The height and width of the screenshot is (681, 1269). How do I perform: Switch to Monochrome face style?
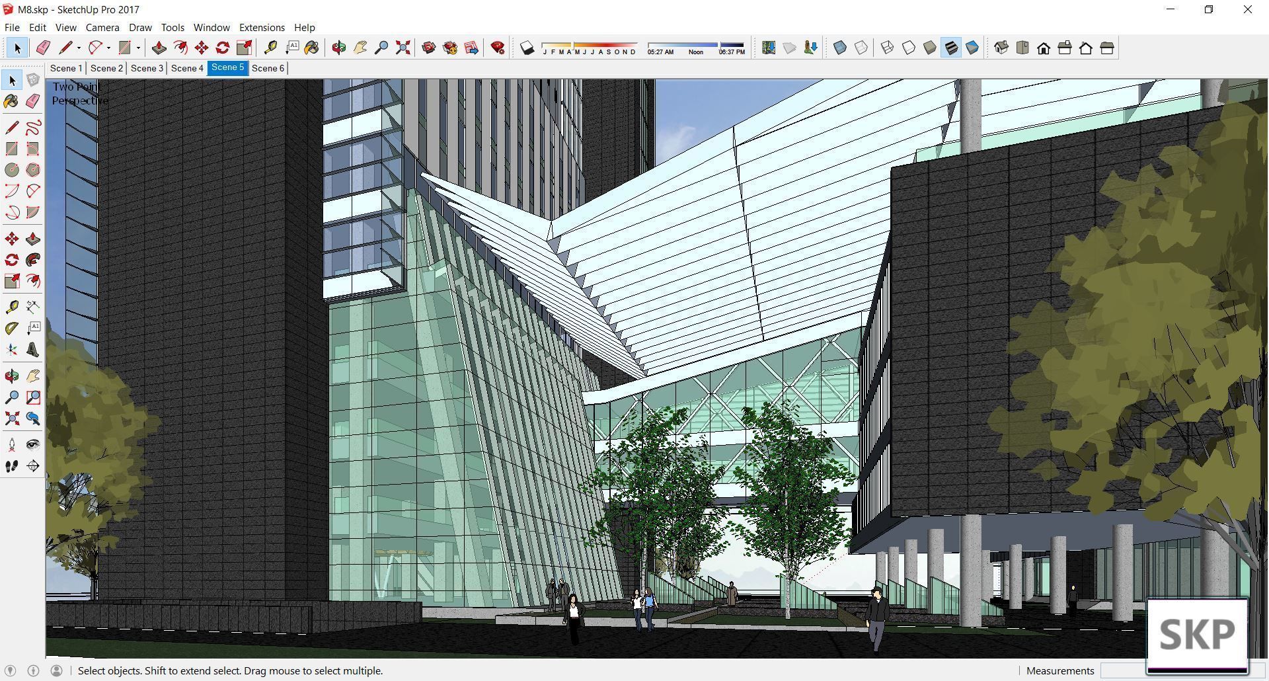pos(972,48)
